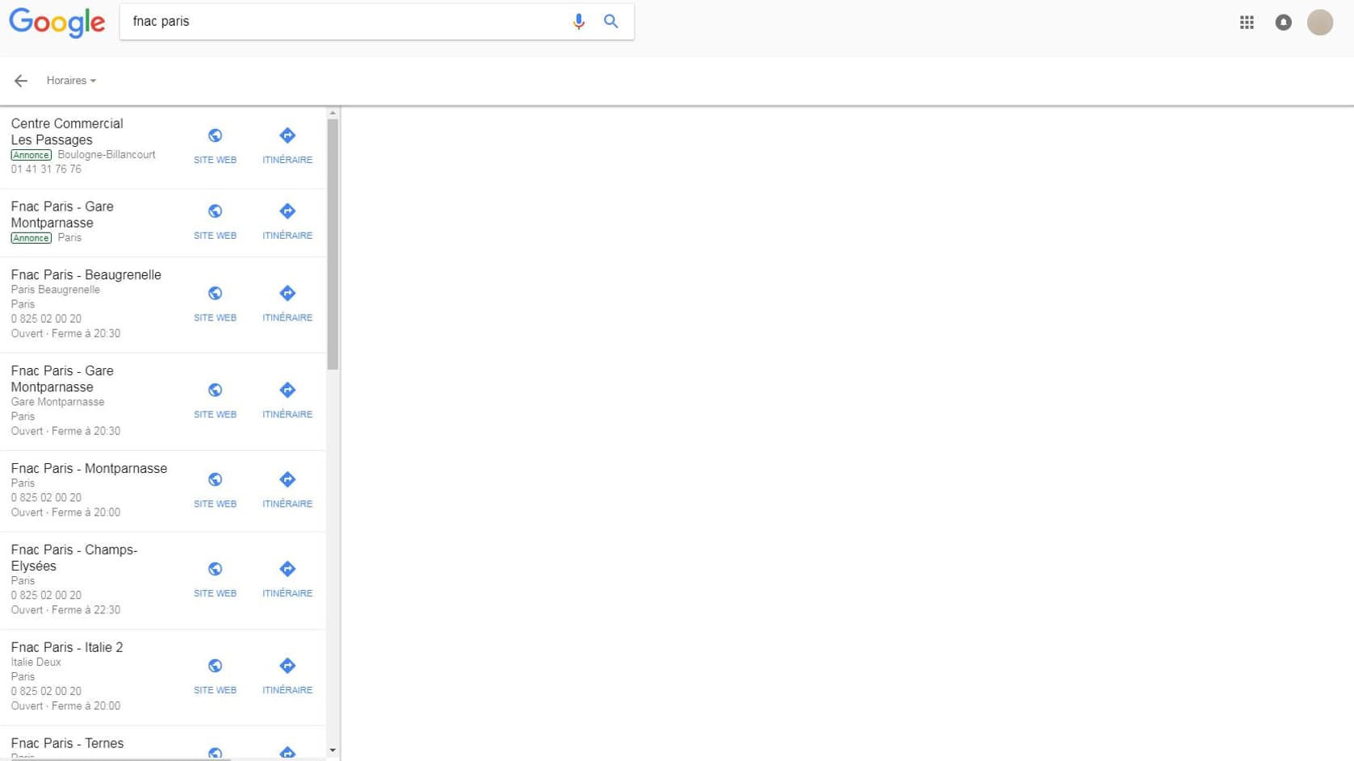Click 'Italie Deux' address text
This screenshot has width=1354, height=761.
click(x=36, y=663)
